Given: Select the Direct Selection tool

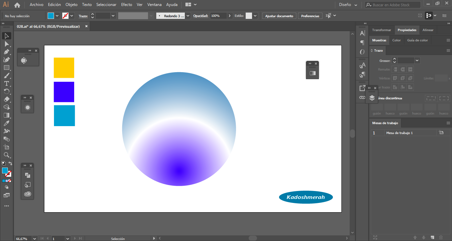Looking at the screenshot, I should pyautogui.click(x=7, y=44).
